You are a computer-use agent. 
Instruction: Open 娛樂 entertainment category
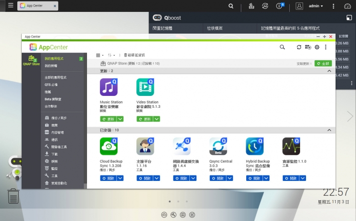(51, 161)
